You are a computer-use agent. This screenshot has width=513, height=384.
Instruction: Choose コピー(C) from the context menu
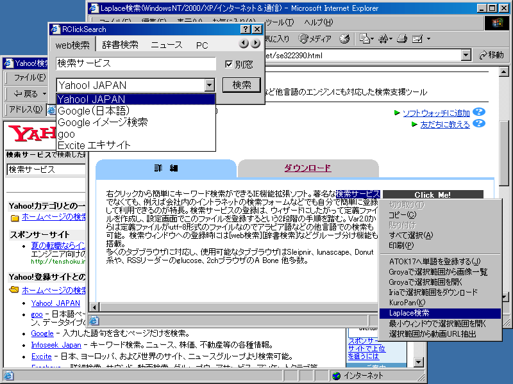[x=440, y=215]
